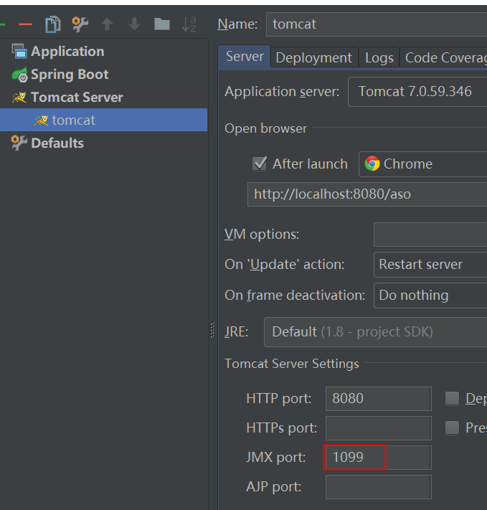Image resolution: width=487 pixels, height=510 pixels.
Task: Open the Chrome browser dropdown
Action: point(423,164)
